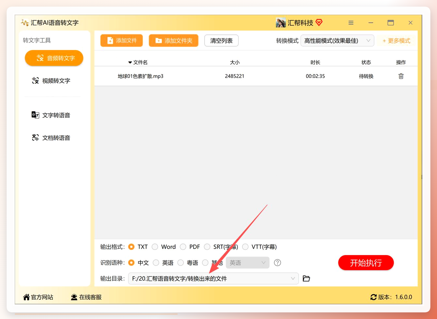The height and width of the screenshot is (319, 437).
Task: Click the file size value 2485221
Action: pos(235,76)
